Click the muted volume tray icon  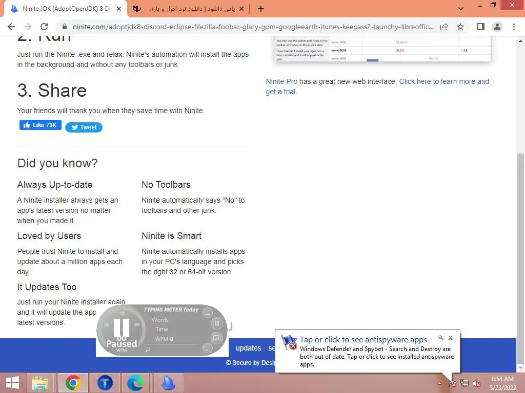[x=476, y=383]
